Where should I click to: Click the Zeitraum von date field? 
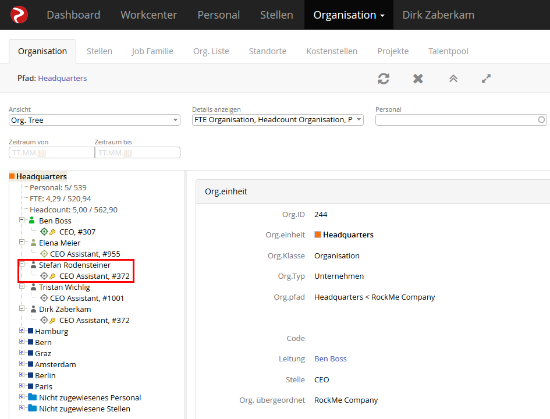click(x=52, y=152)
